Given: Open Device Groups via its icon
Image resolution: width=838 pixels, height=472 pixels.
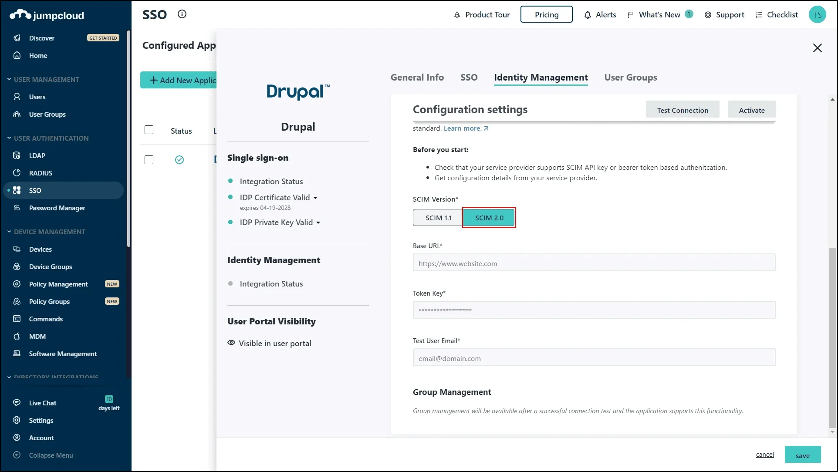Looking at the screenshot, I should point(17,266).
